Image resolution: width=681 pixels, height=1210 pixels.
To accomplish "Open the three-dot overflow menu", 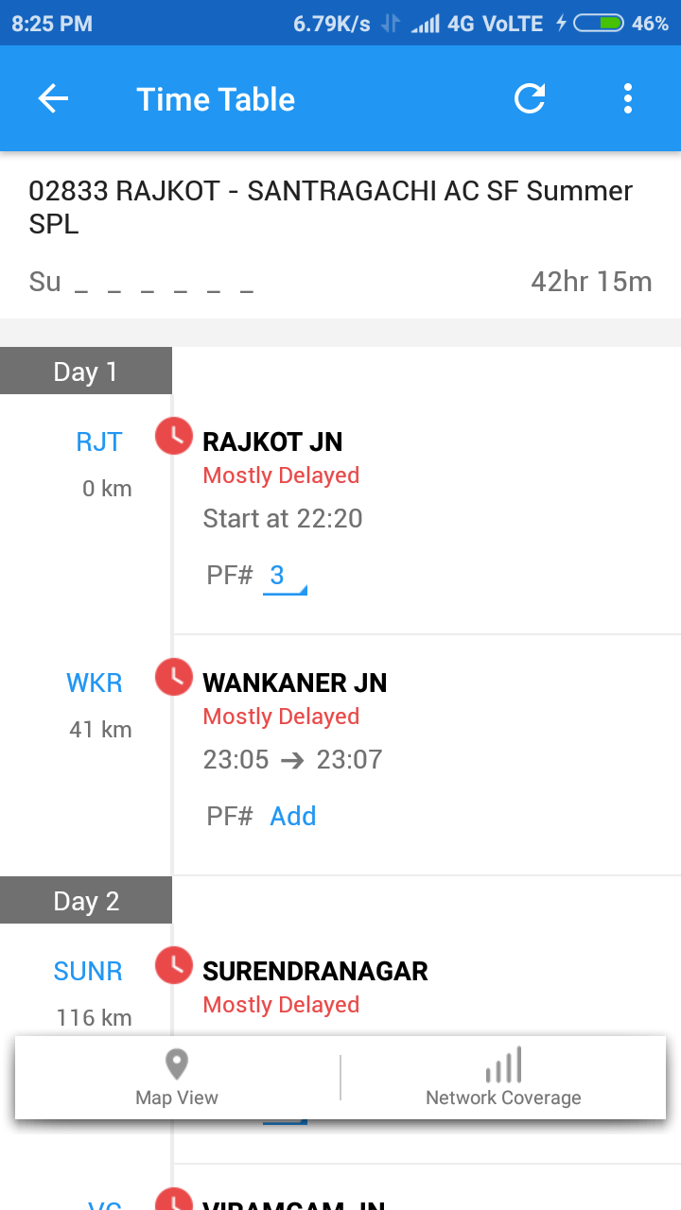I will 628,99.
